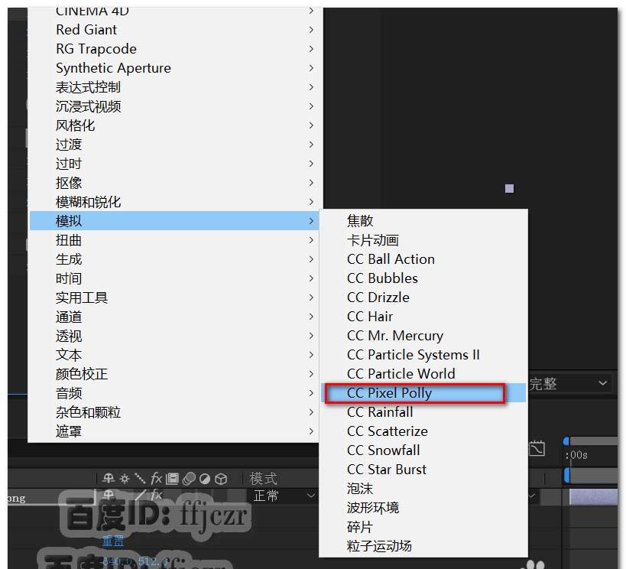Open the graph editor icon
The width and height of the screenshot is (626, 569).
pyautogui.click(x=537, y=449)
